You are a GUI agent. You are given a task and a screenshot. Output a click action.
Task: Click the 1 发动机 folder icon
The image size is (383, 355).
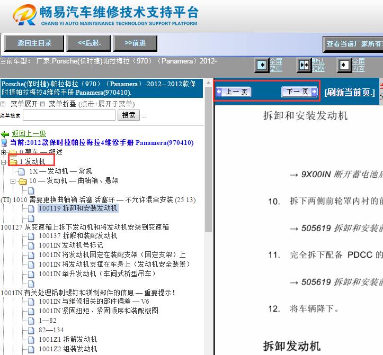13,161
